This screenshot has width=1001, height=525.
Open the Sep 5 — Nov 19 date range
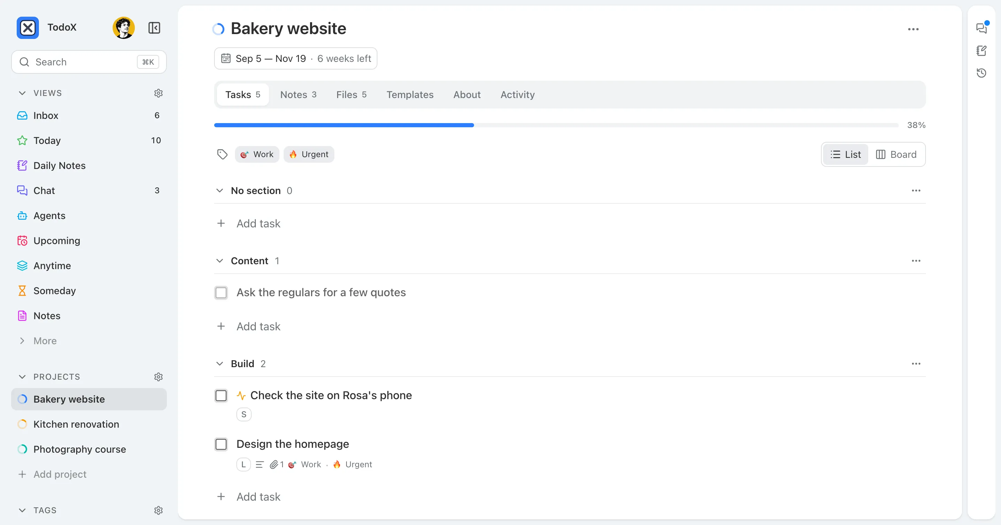click(296, 58)
